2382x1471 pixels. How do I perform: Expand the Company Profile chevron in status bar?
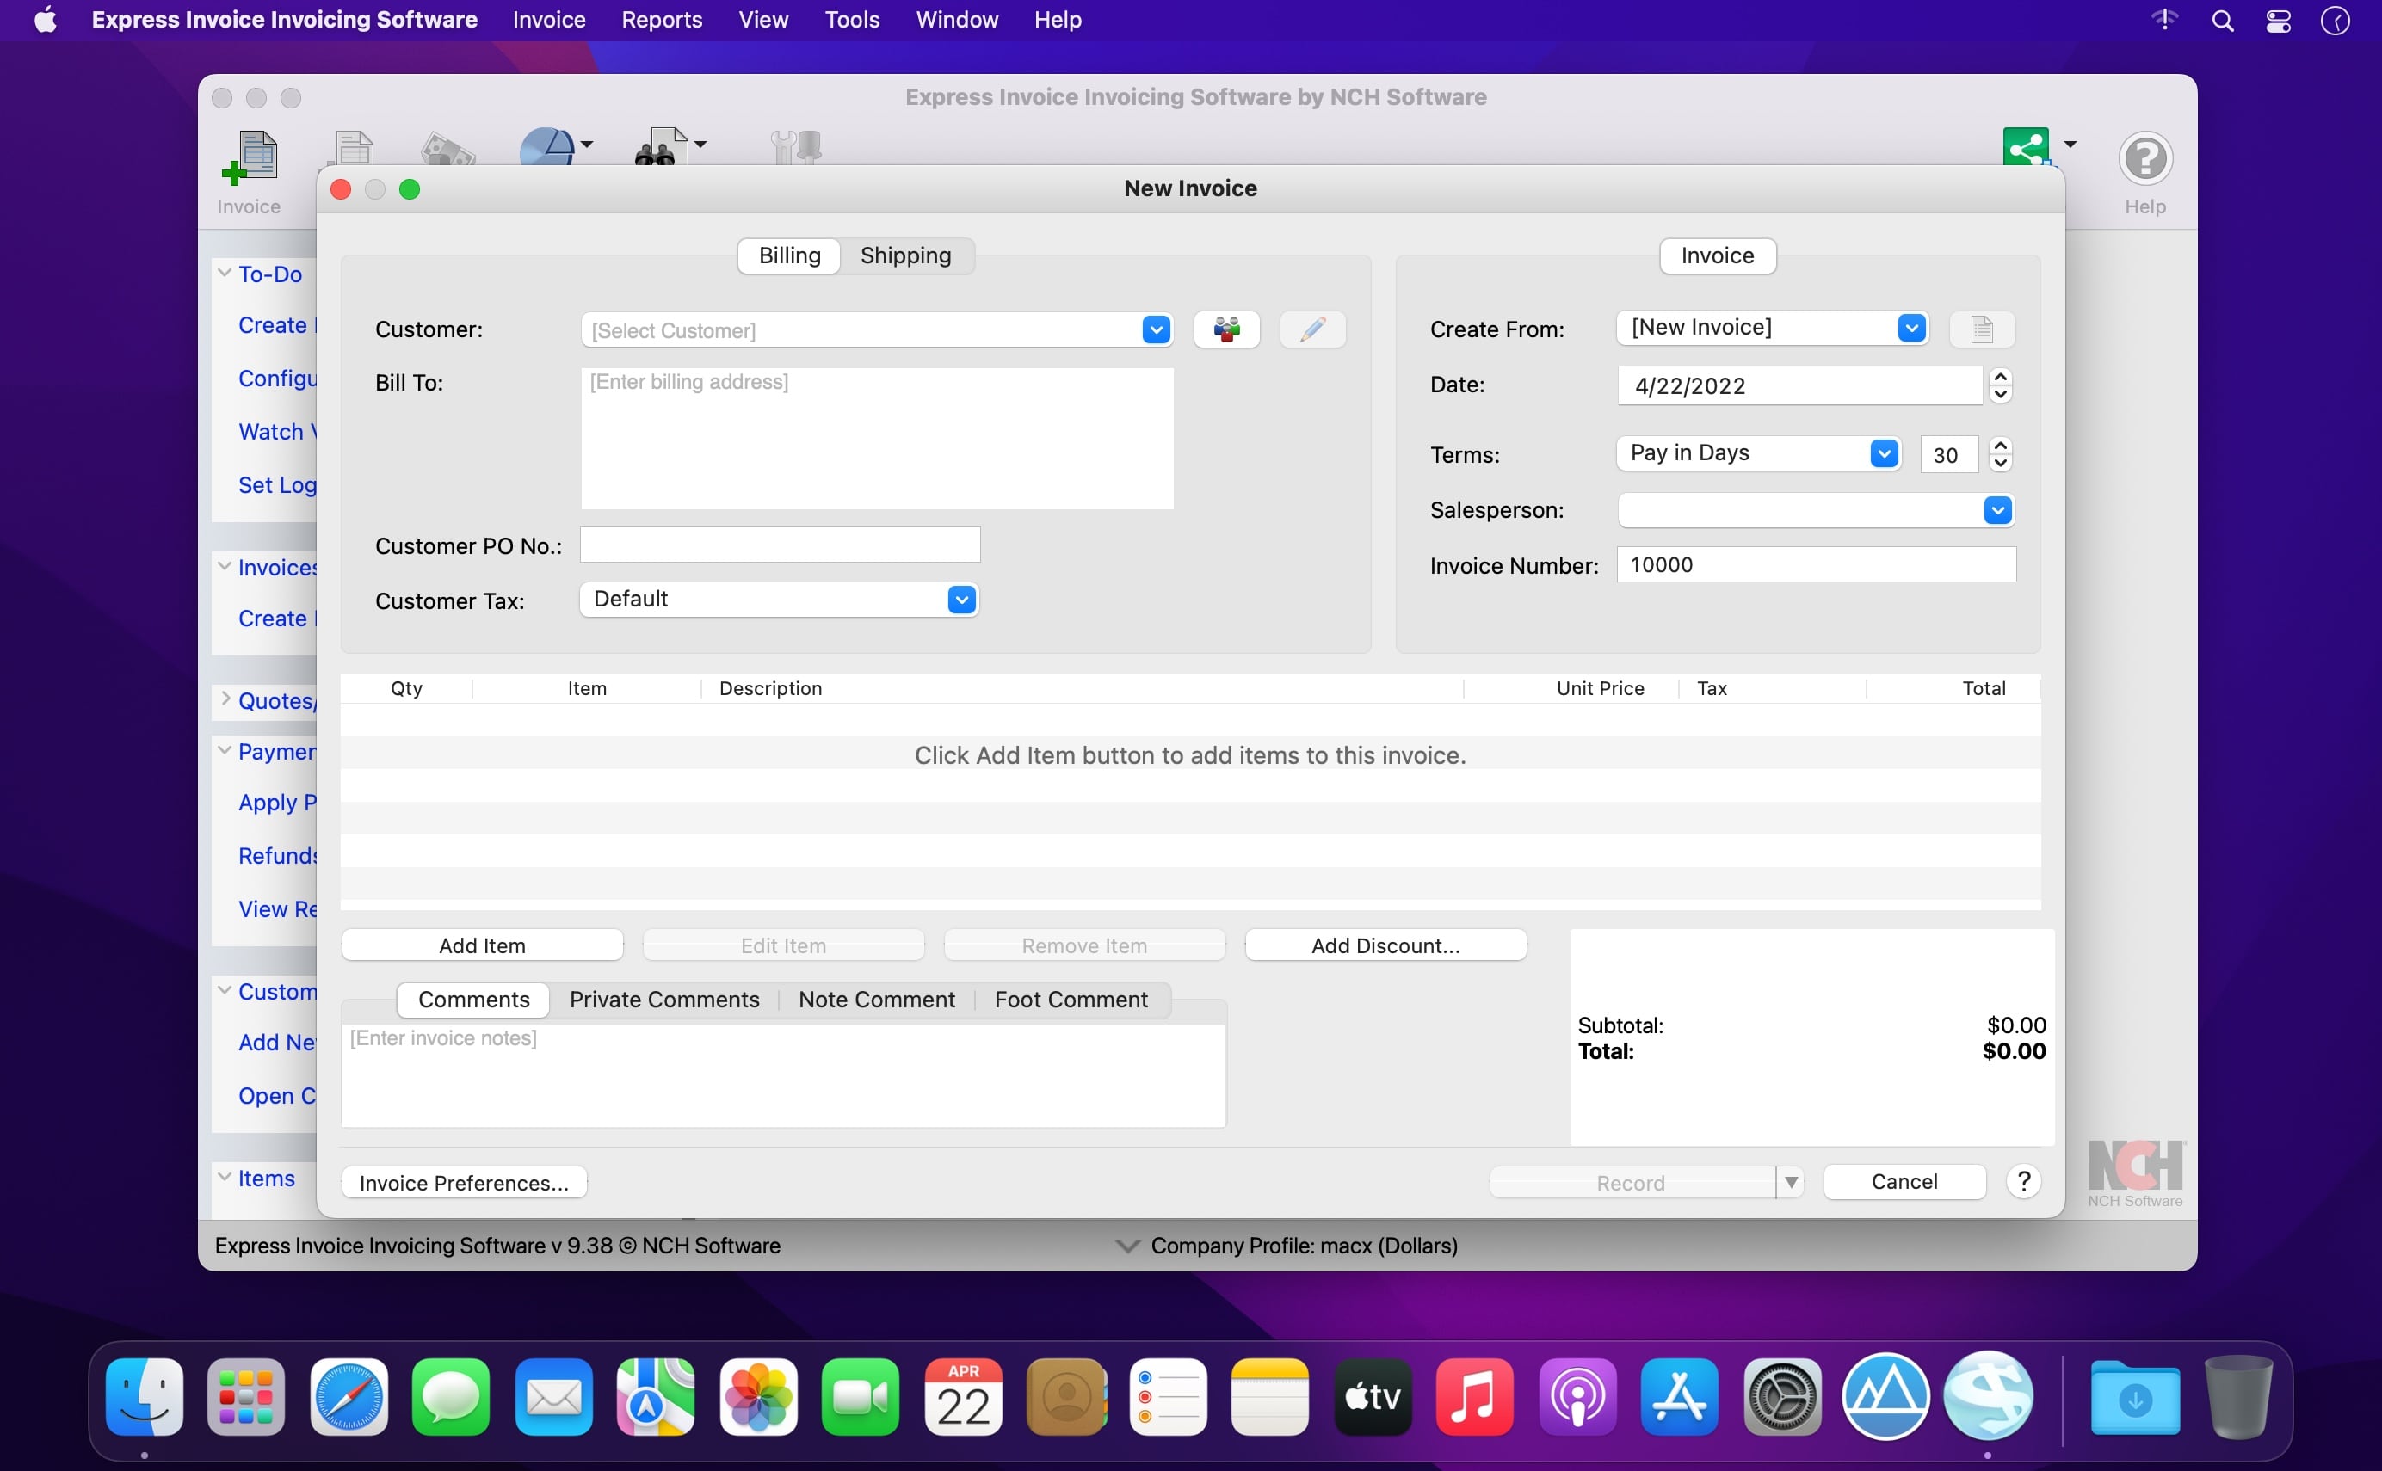(x=1126, y=1246)
